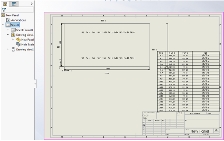Switch to the PropertyManager tab
Screen dimensions: 224x141
pos(14,4)
